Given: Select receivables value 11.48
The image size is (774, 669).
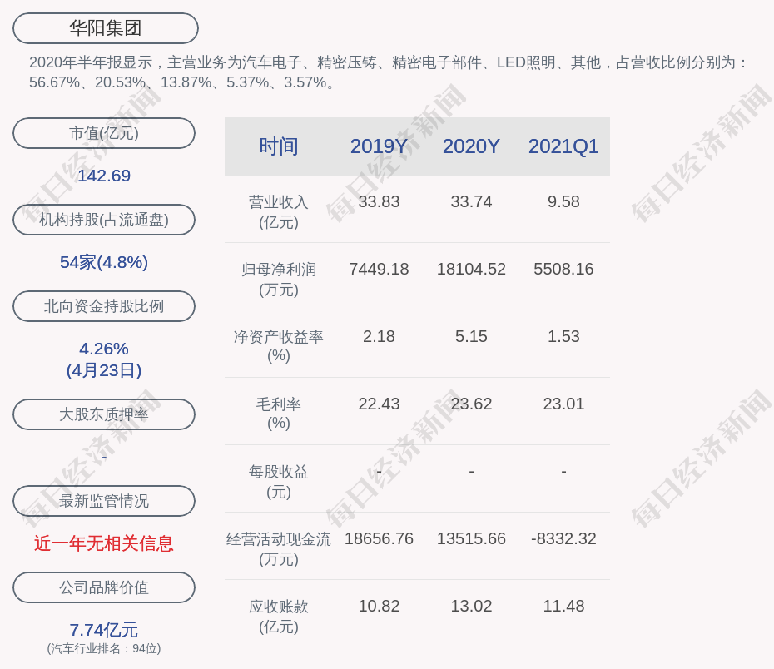Looking at the screenshot, I should pyautogui.click(x=563, y=606).
